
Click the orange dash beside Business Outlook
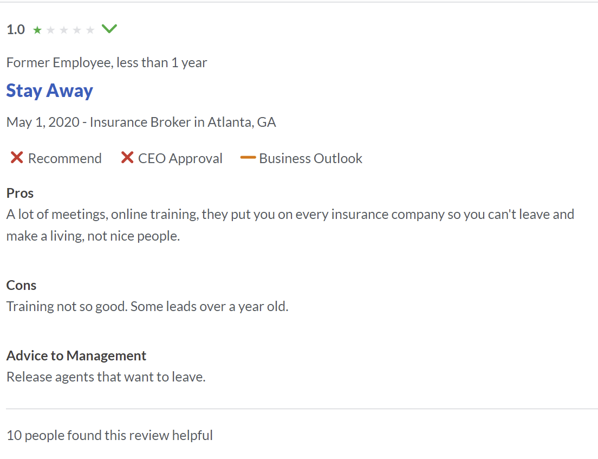point(248,158)
